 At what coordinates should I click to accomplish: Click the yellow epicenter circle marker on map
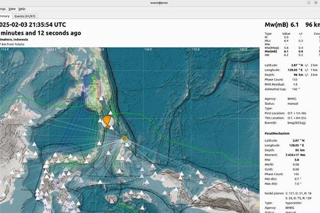[125, 139]
